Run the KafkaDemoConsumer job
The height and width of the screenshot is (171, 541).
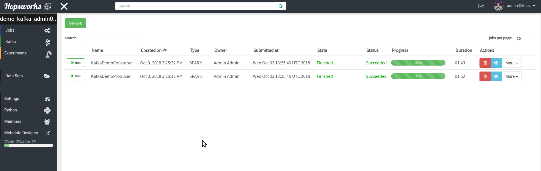pos(76,63)
